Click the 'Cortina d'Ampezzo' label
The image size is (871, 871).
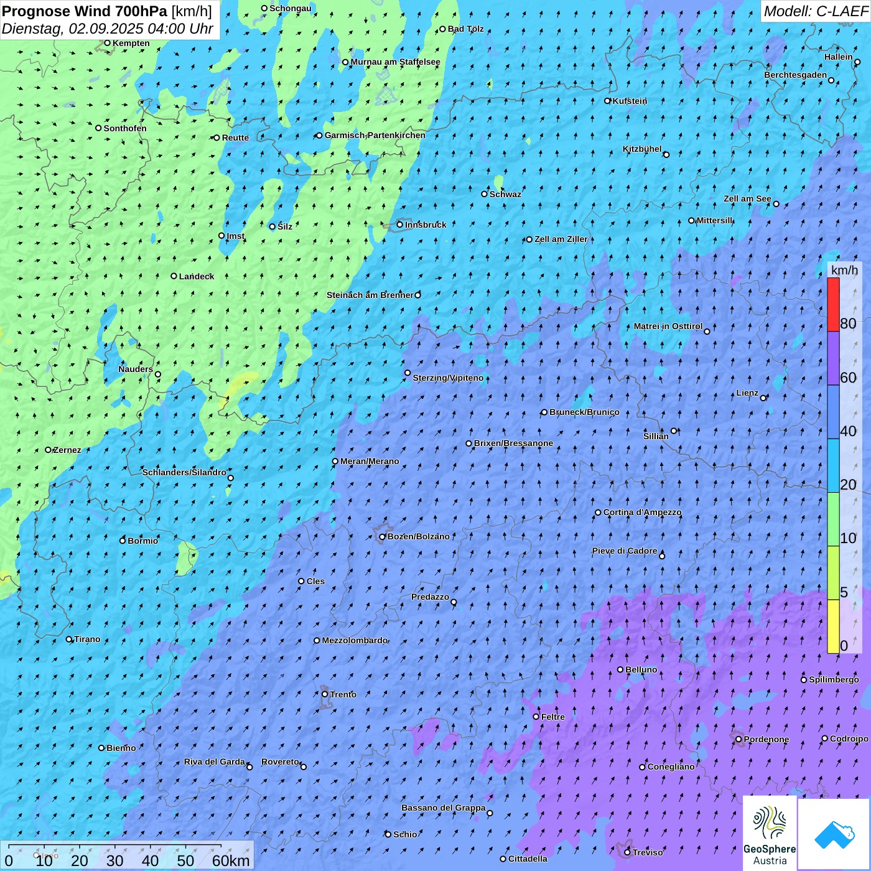click(643, 512)
